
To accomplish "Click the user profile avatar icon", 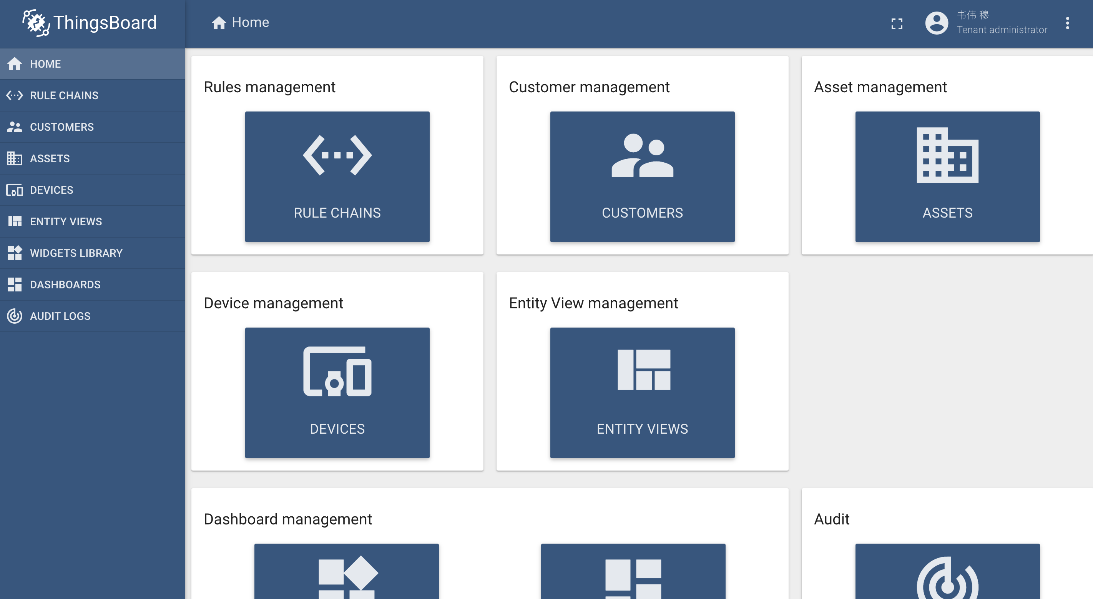I will (x=937, y=23).
